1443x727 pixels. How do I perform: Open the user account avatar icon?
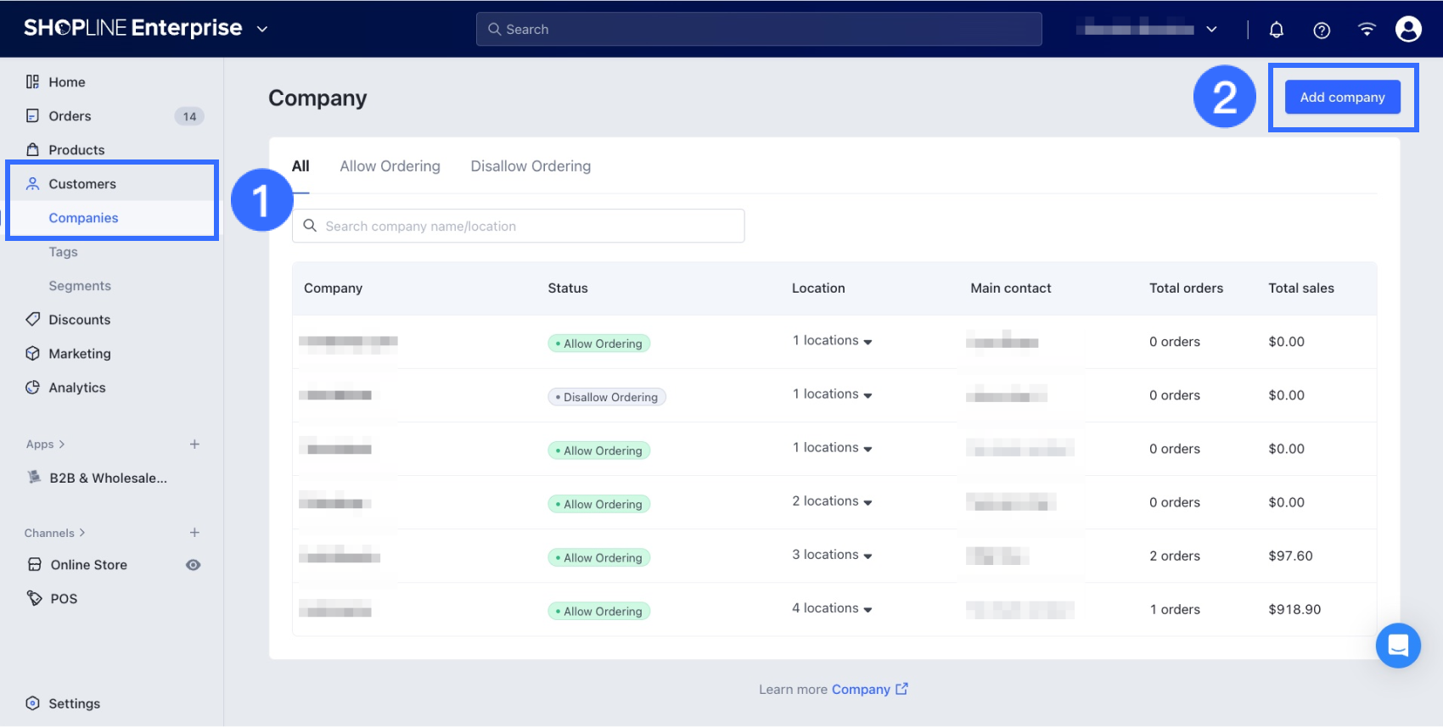pos(1408,30)
